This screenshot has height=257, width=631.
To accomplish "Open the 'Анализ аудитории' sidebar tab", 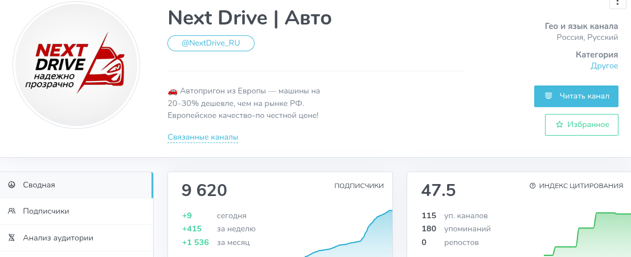I will click(76, 238).
